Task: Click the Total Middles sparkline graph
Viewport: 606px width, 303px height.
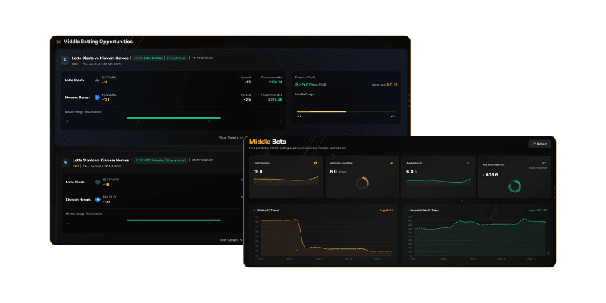Action: point(286,181)
